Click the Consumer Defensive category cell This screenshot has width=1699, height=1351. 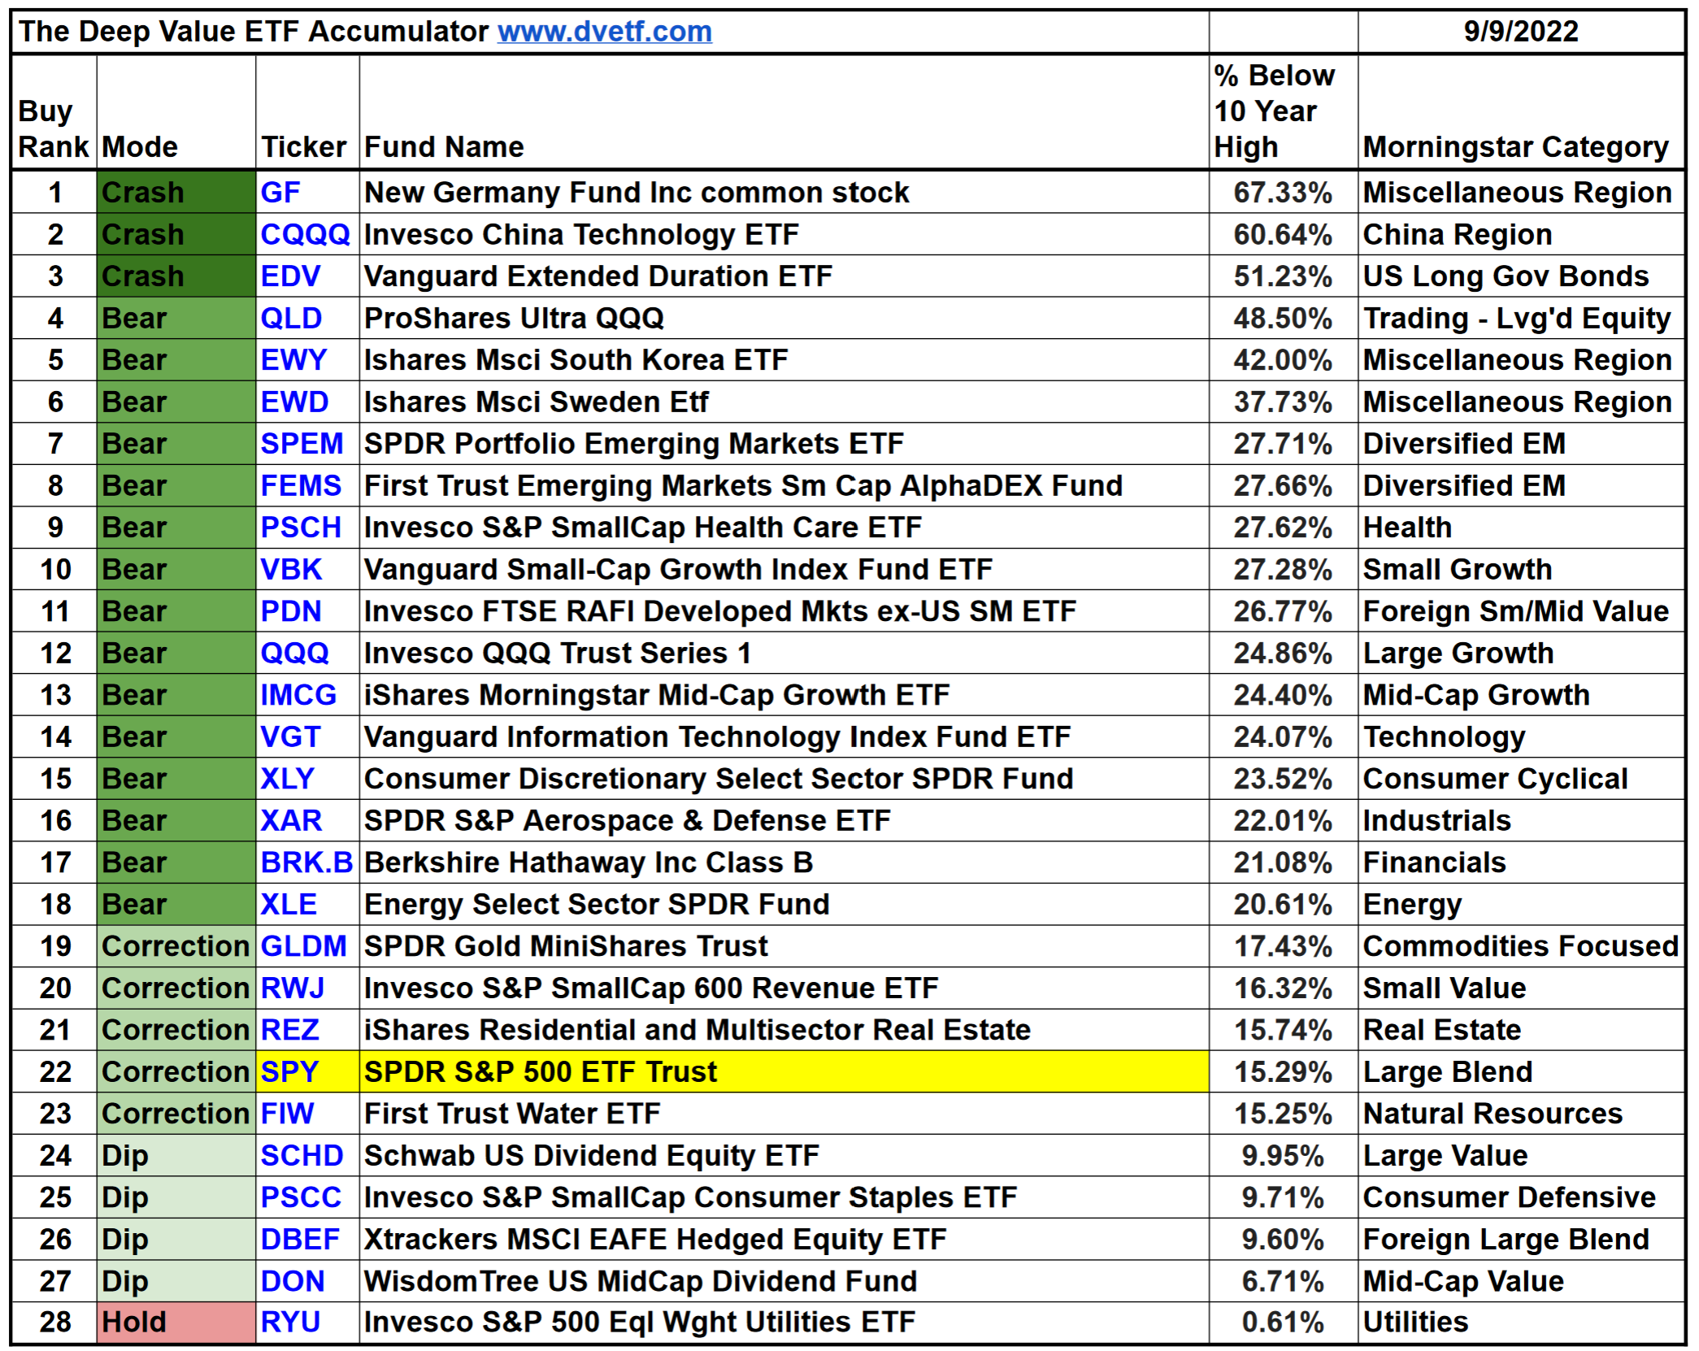[1521, 1197]
